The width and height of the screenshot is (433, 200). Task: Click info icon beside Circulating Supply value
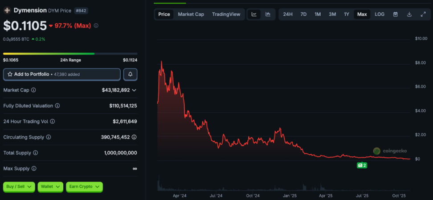pyautogui.click(x=134, y=137)
